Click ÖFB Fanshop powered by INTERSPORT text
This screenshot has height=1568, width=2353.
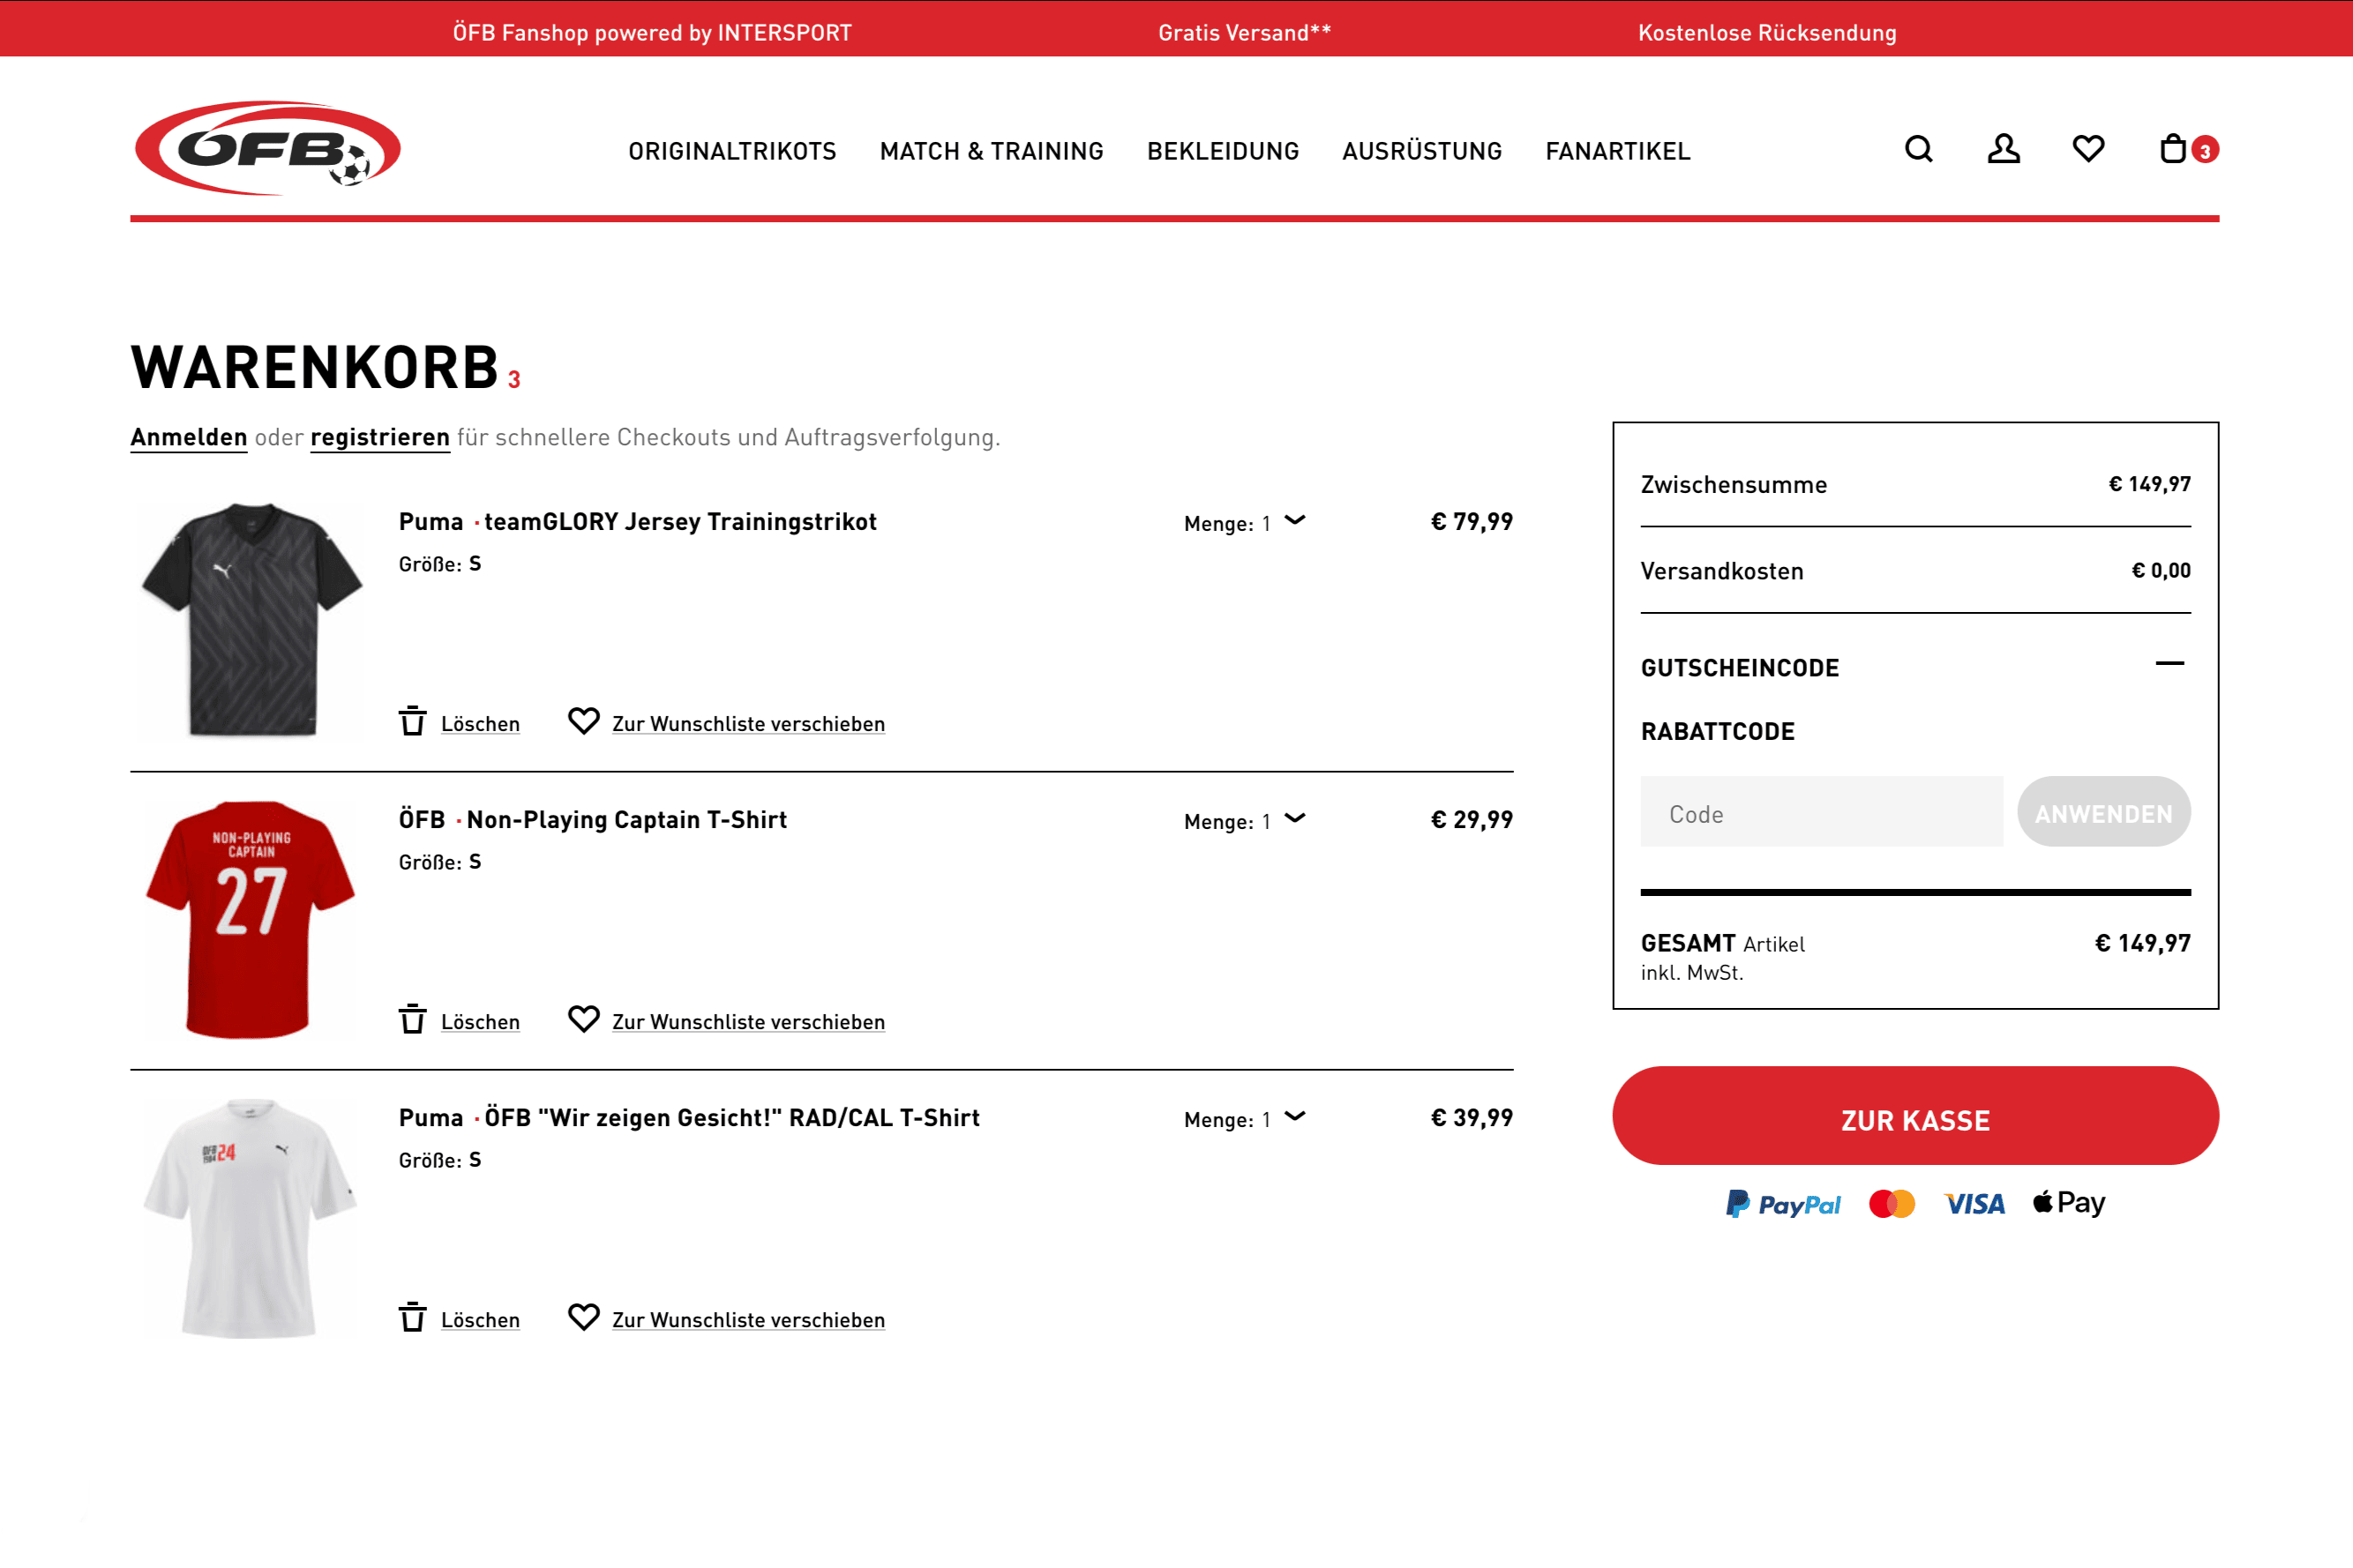[652, 32]
